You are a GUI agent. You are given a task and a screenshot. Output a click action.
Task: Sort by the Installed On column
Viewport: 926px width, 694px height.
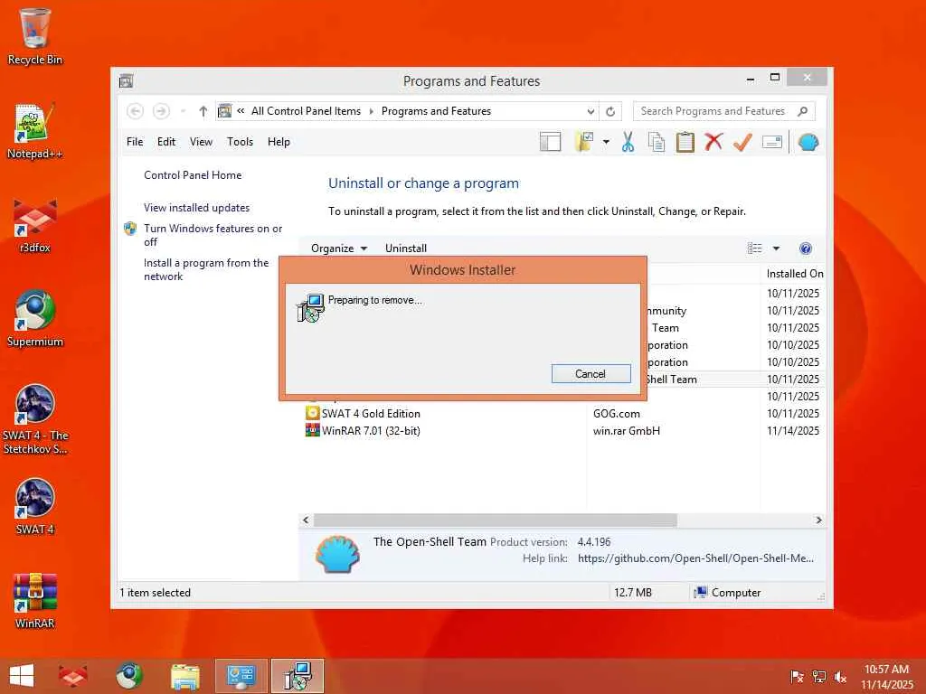click(793, 274)
